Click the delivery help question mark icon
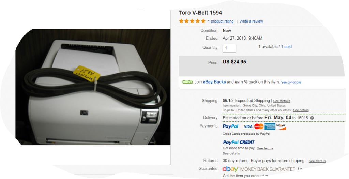This screenshot has height=179, width=349. tap(312, 118)
